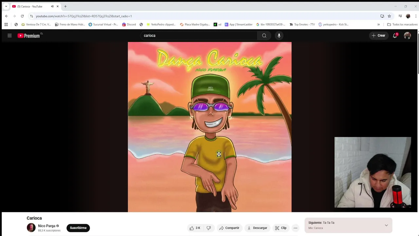Click 'Mix: Carioca' playlist label
This screenshot has height=236, width=419.
click(316, 228)
